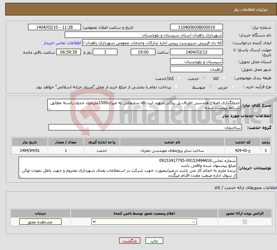The height and width of the screenshot is (250, 277).
Task: Select the کالا radio button
Action: point(224,78)
